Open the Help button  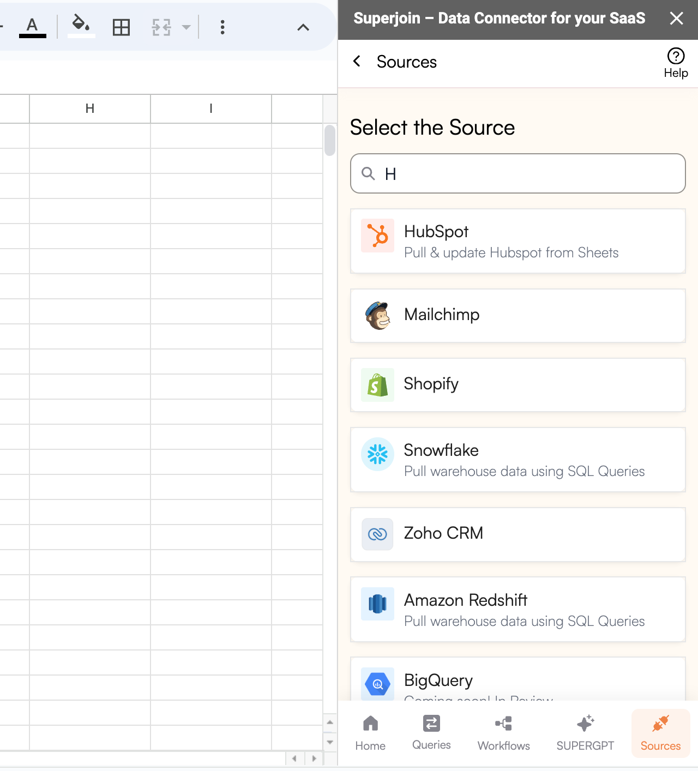[x=676, y=63]
